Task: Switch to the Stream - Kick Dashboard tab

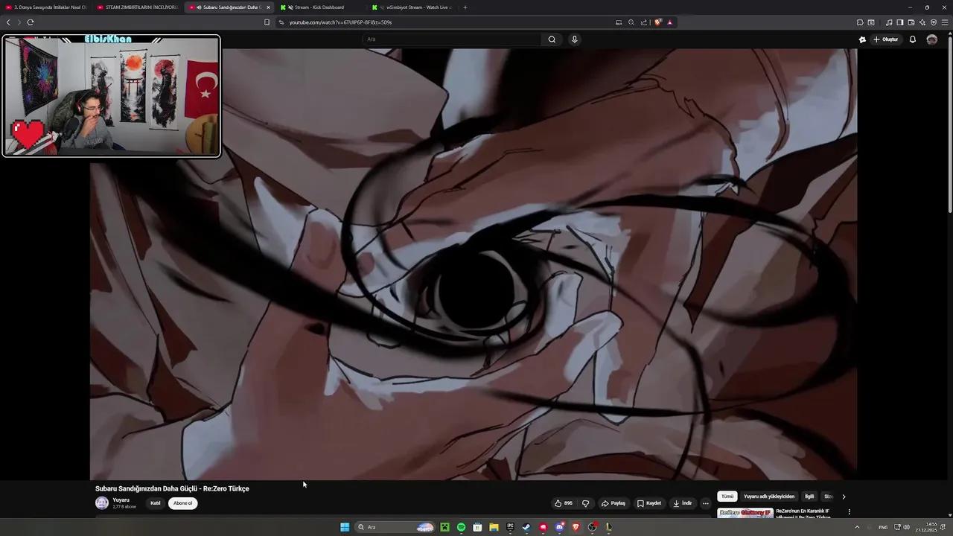Action: tap(320, 7)
